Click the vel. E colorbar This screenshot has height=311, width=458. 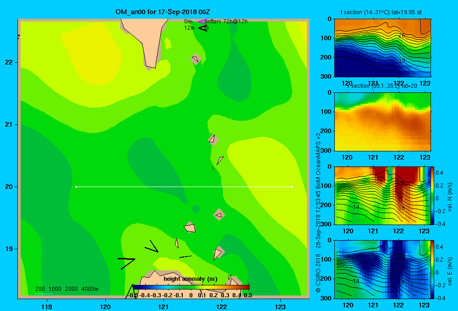433,269
